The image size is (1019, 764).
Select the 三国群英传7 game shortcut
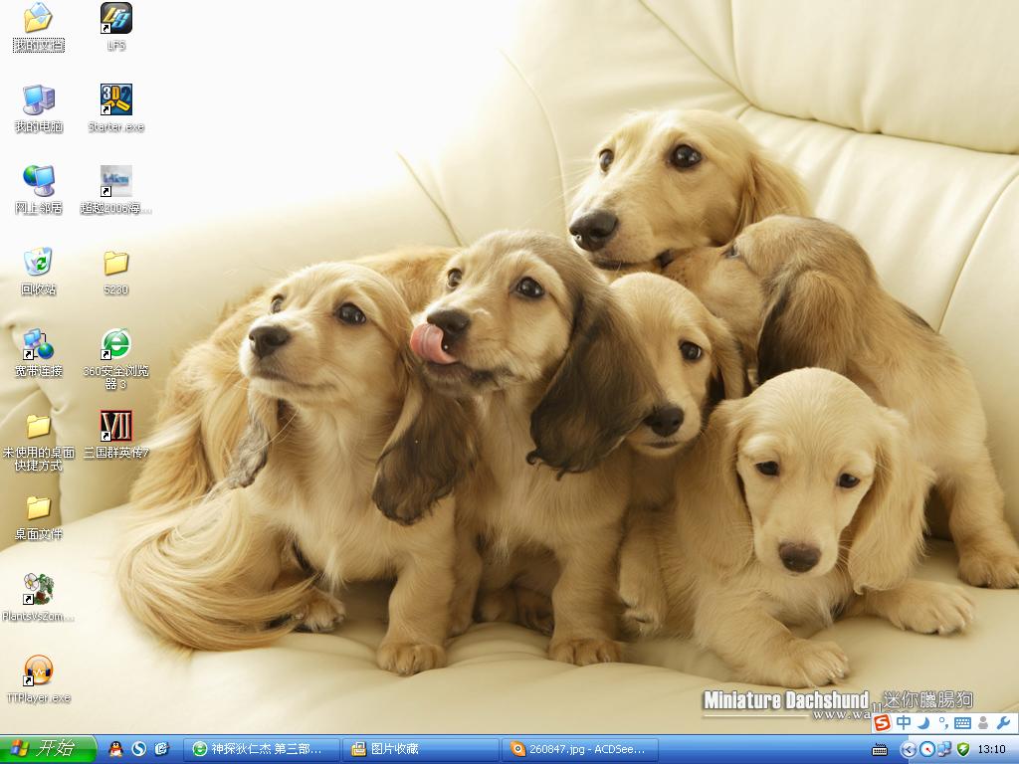[115, 434]
